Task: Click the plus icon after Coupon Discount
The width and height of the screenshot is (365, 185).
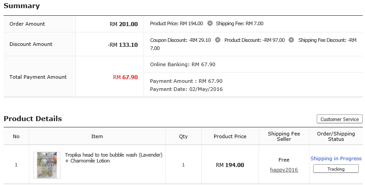Action: click(217, 40)
